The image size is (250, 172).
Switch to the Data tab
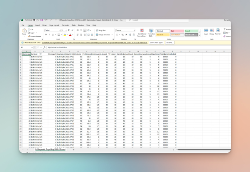point(73,25)
